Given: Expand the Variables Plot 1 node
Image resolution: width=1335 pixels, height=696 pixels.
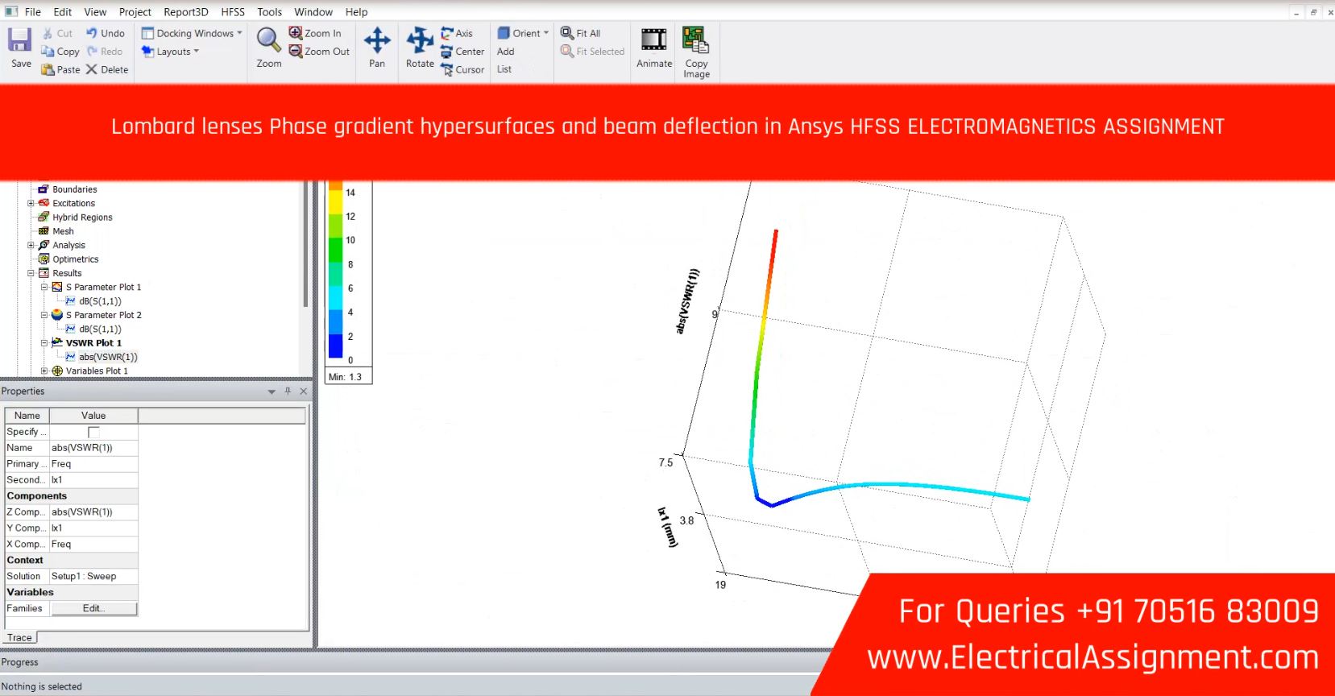Looking at the screenshot, I should 44,371.
